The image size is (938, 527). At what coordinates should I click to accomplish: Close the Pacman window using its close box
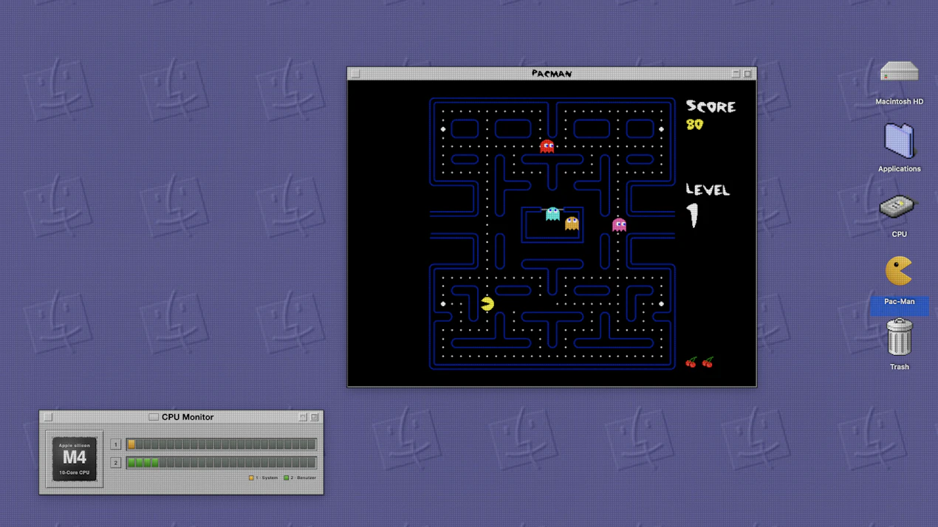[355, 74]
